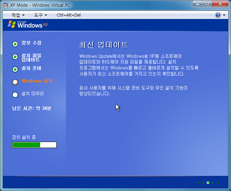
Task: Minimize the XP Mode window
Action: point(198,4)
